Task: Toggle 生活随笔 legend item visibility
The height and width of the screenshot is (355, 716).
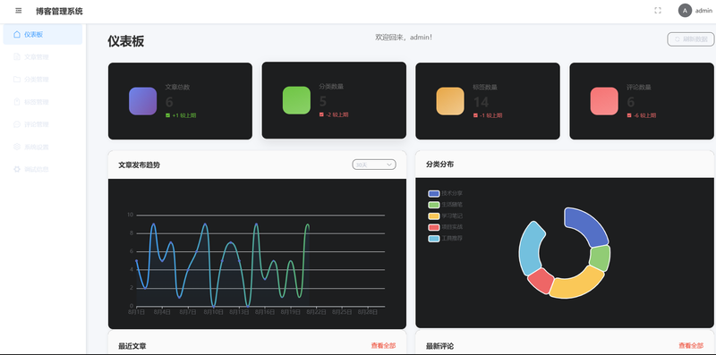Action: 445,205
